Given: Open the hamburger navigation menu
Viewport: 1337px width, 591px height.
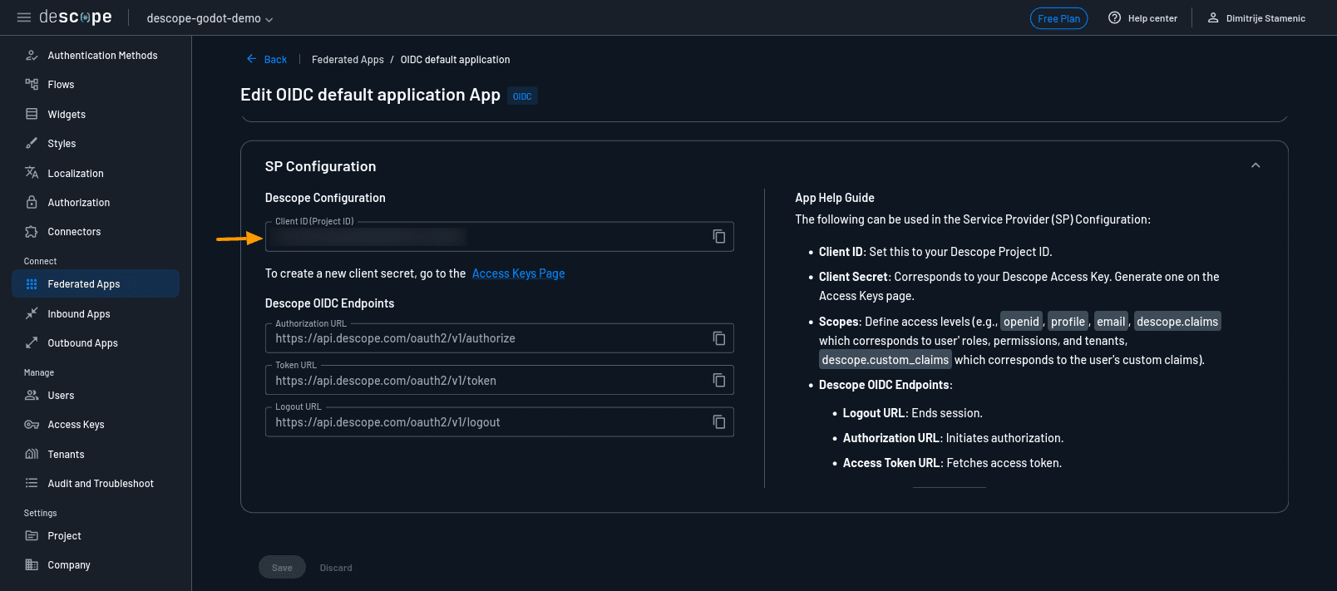Looking at the screenshot, I should tap(24, 17).
